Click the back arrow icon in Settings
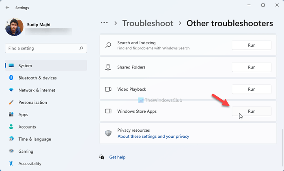This screenshot has height=171, width=284. (7, 7)
